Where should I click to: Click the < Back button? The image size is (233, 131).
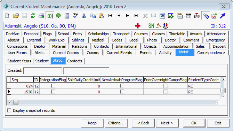pos(143,123)
